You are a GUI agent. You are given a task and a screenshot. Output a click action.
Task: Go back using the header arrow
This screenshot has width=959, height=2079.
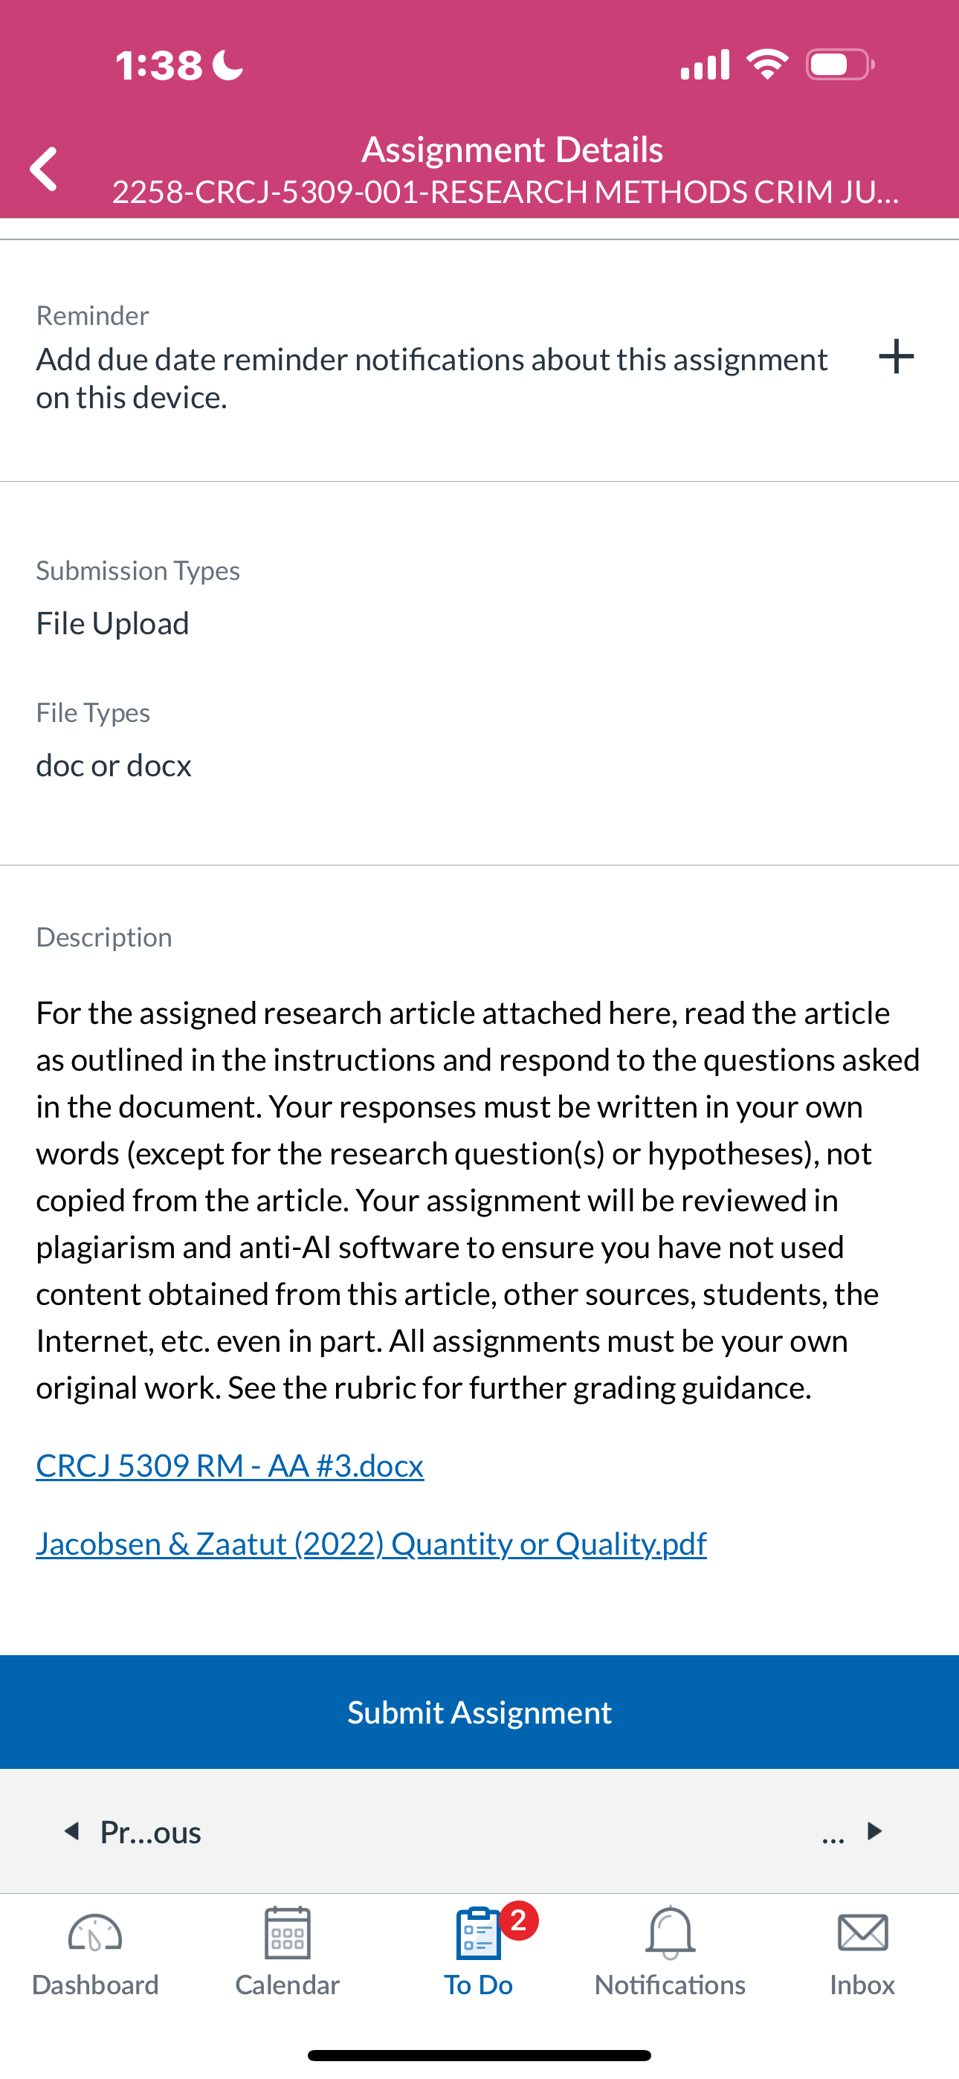44,169
